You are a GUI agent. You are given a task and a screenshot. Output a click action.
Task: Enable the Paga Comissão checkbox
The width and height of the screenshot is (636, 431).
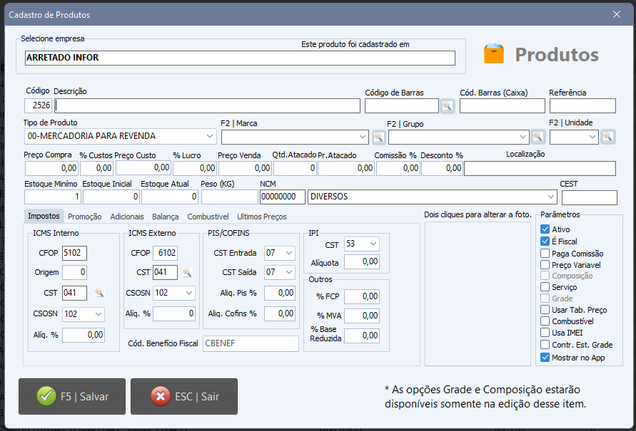545,253
